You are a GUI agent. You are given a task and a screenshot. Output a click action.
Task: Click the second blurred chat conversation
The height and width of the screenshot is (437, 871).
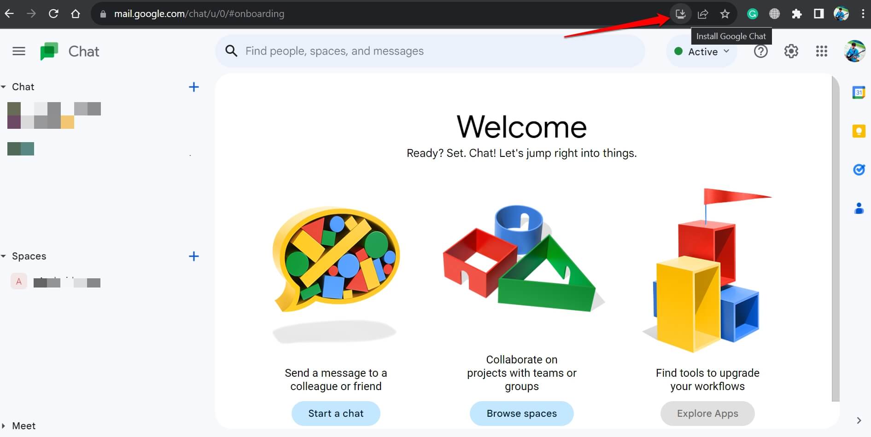(x=21, y=149)
